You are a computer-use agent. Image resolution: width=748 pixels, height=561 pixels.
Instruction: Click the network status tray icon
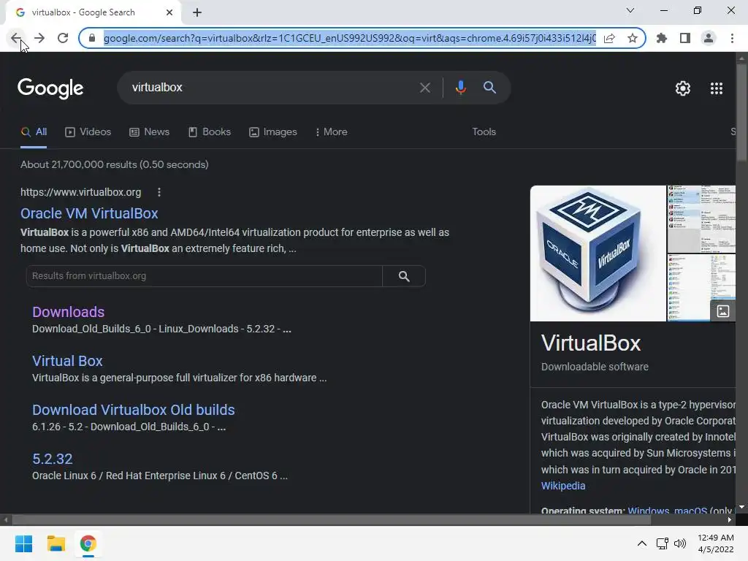(662, 543)
